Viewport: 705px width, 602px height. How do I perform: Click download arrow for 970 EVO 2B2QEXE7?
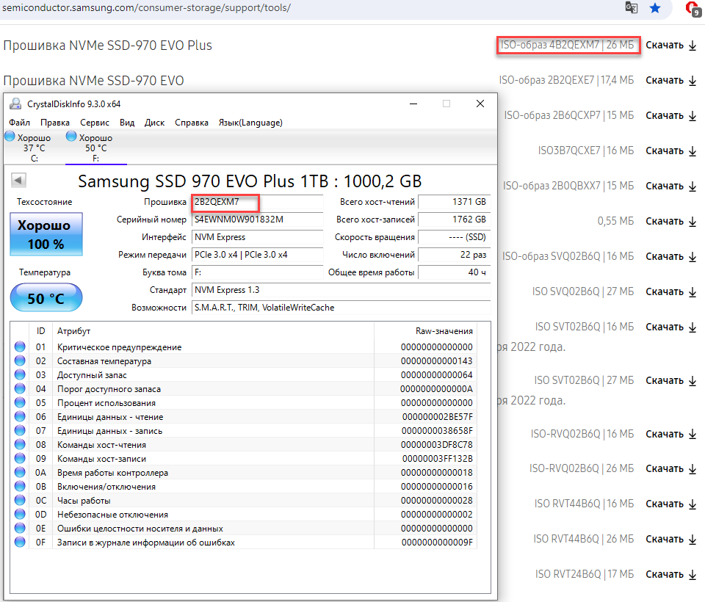coord(693,81)
